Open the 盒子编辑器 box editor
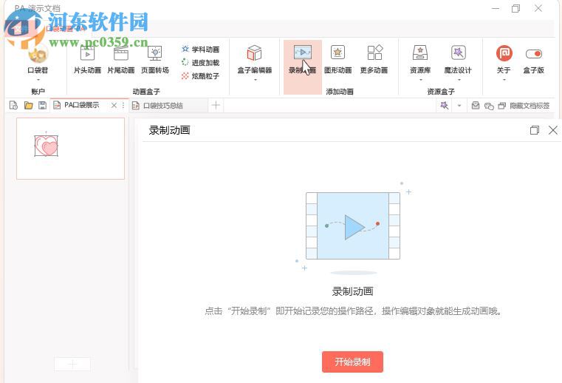This screenshot has width=562, height=383. (x=255, y=59)
